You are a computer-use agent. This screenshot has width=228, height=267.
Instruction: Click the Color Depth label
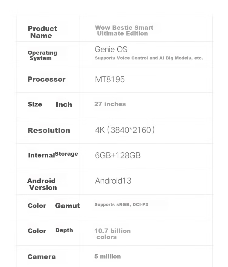pos(50,231)
